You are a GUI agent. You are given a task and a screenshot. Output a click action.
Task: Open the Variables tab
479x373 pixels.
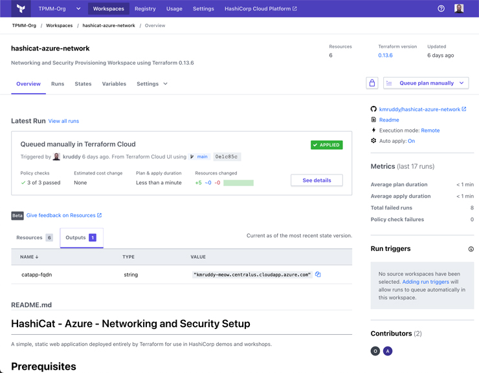coord(114,84)
